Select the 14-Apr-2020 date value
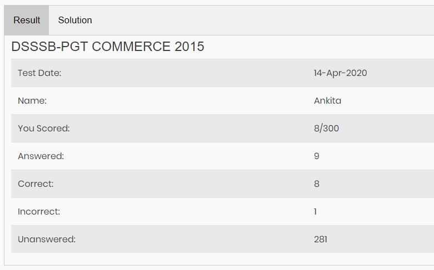434x270 pixels. click(x=340, y=73)
